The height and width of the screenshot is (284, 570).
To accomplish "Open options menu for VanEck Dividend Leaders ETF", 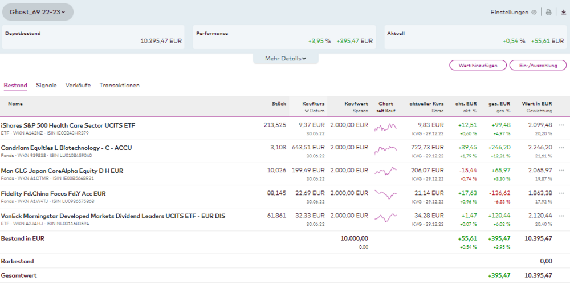I will coord(561,216).
